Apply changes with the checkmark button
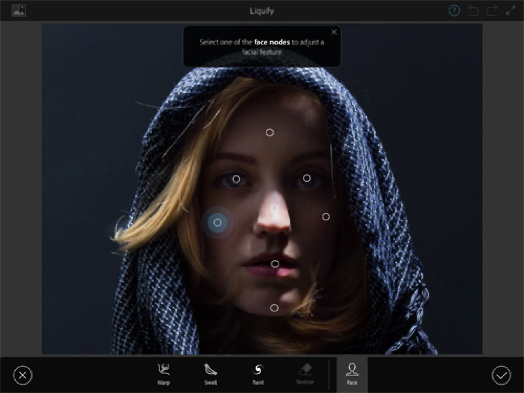This screenshot has width=524, height=393. tap(501, 375)
